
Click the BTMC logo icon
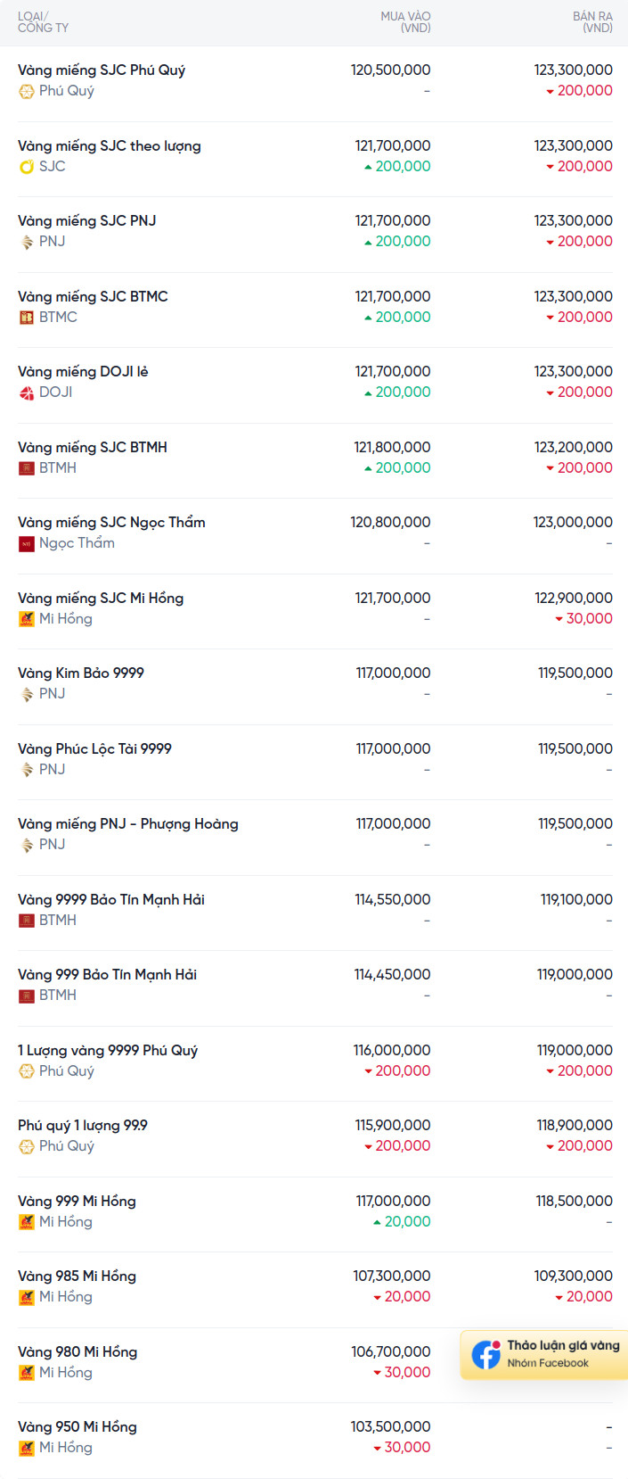click(27, 318)
